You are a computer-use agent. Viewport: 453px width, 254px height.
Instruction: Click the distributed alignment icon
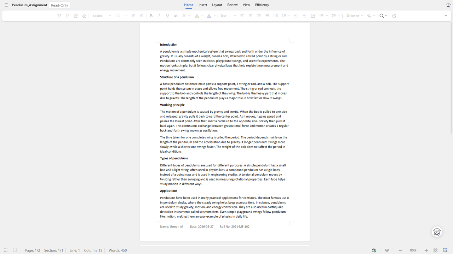click(x=276, y=16)
